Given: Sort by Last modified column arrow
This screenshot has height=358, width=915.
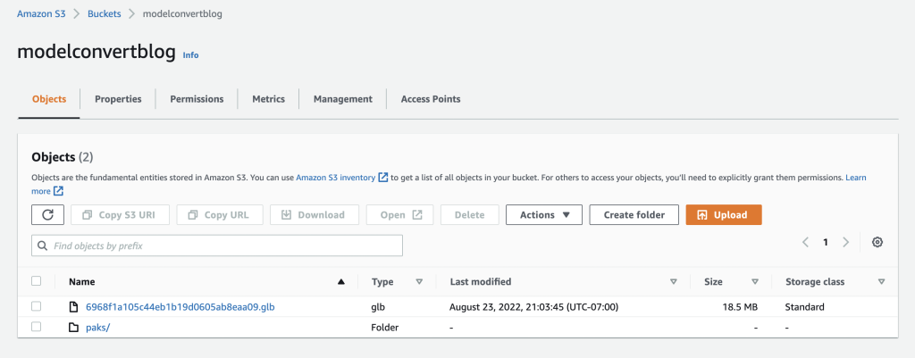Looking at the screenshot, I should point(674,281).
